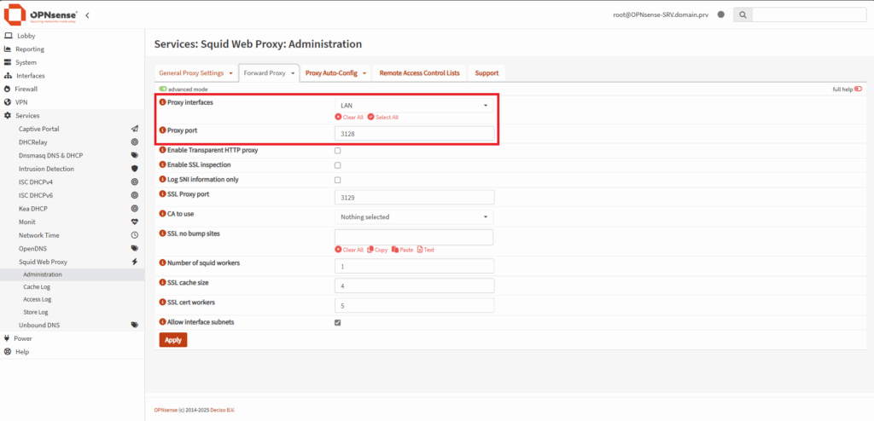Click Select All under Proxy interfaces
Image resolution: width=874 pixels, height=421 pixels.
(383, 118)
